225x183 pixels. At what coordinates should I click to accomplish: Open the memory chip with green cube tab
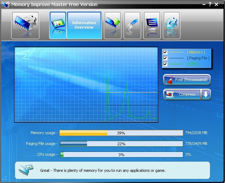click(113, 25)
